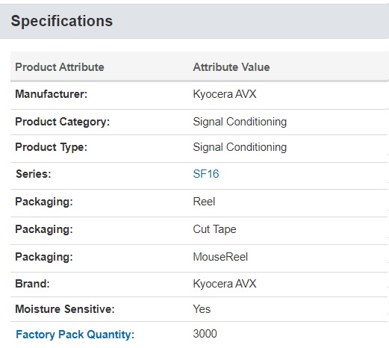Screen dimensions: 389x348
Task: Click the 3000 factory pack quantity value
Action: point(205,334)
